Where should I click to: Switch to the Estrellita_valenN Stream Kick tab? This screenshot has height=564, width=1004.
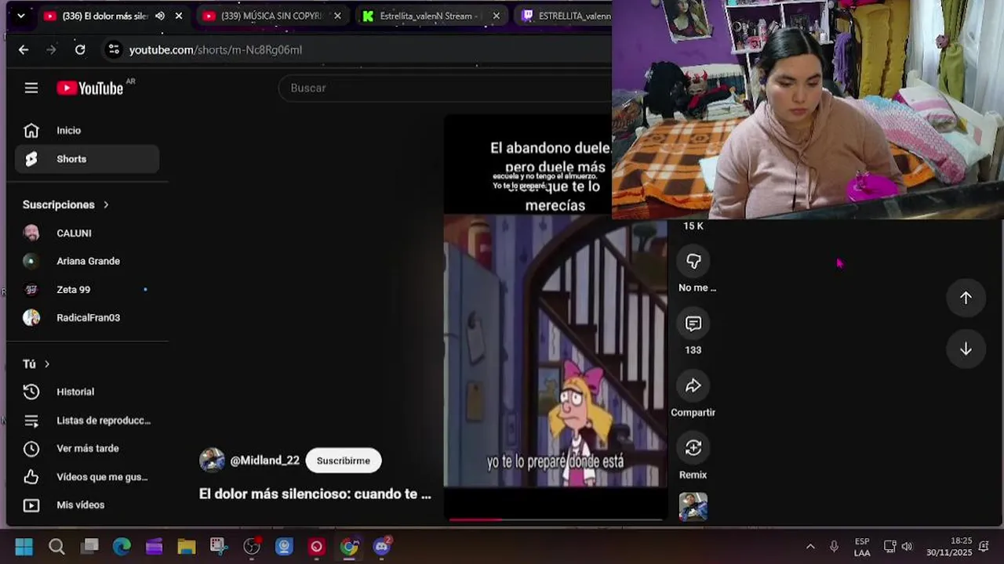click(431, 16)
